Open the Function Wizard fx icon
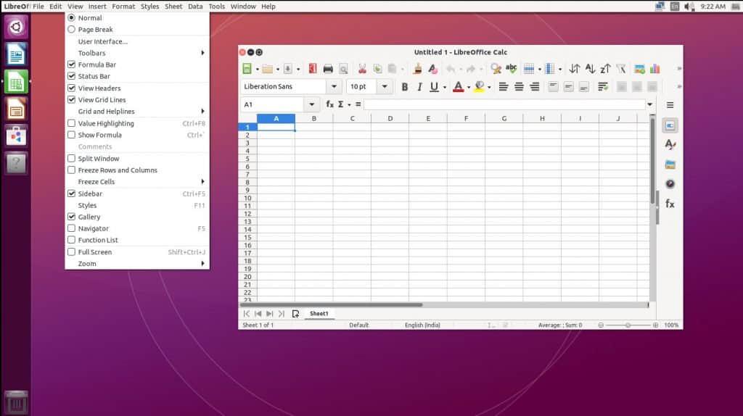This screenshot has width=743, height=416. coord(329,104)
